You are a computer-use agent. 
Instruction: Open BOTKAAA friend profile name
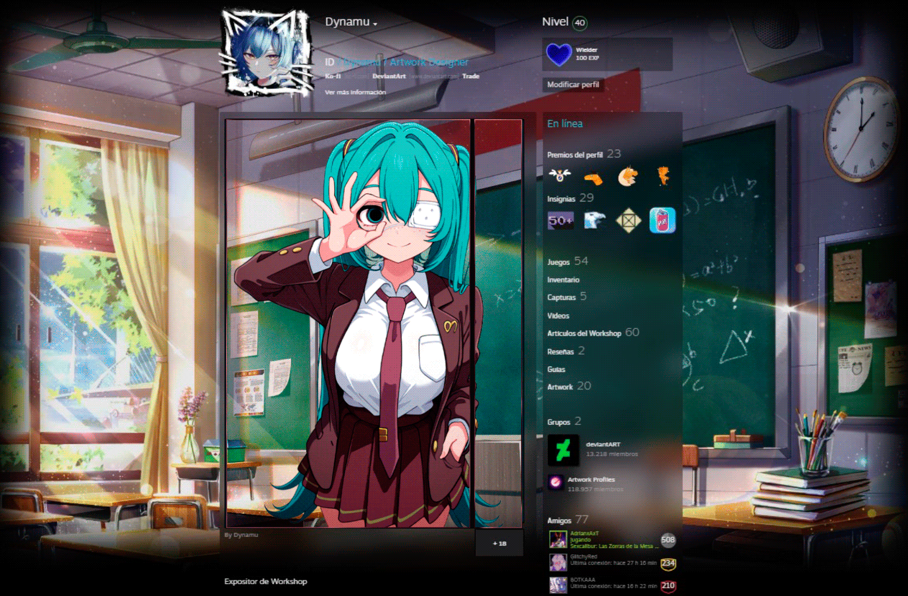pos(582,579)
